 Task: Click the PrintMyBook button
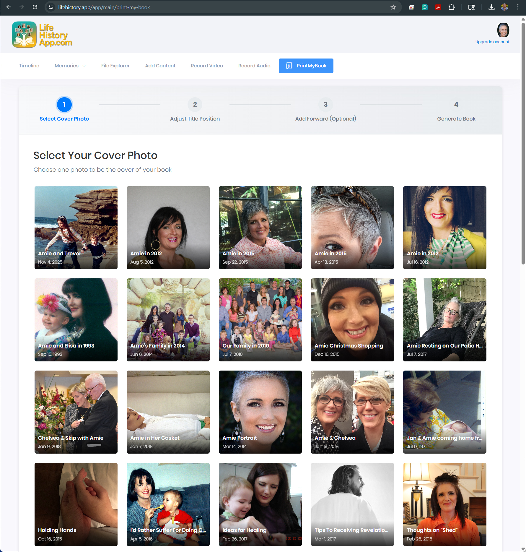click(x=306, y=66)
